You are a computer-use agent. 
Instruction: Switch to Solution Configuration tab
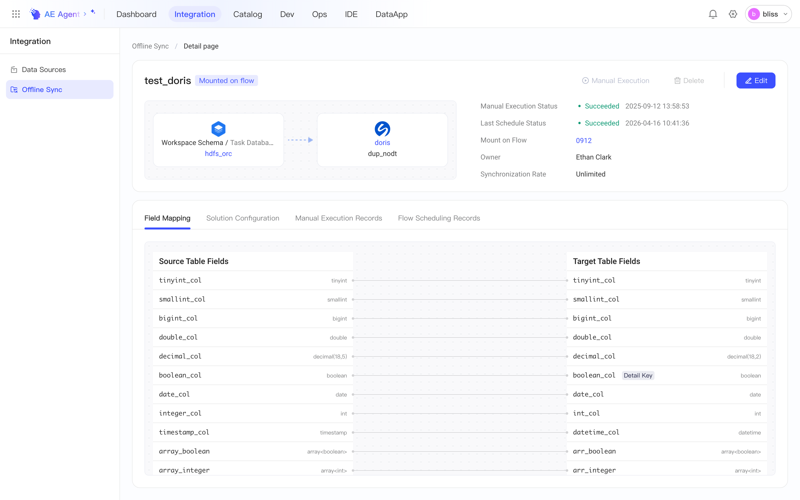(x=243, y=218)
